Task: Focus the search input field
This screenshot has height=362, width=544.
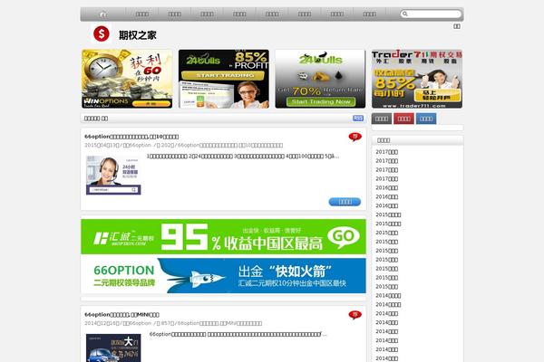Action: pos(431,14)
